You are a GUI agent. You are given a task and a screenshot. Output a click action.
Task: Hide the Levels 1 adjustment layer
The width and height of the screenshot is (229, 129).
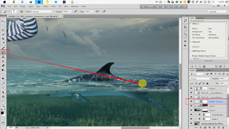191,119
